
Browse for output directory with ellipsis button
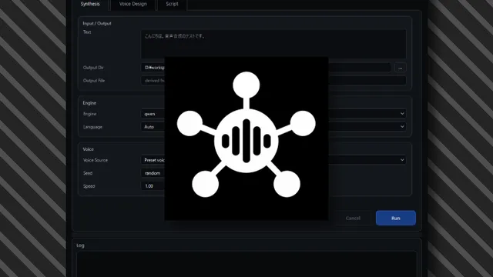coord(401,68)
